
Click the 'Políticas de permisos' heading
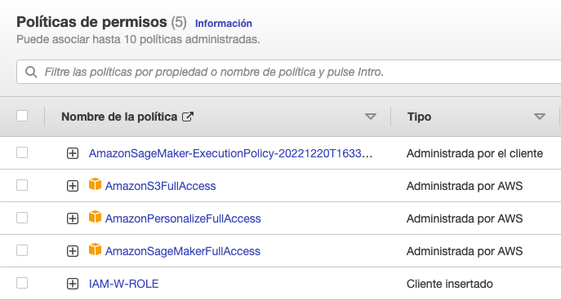pyautogui.click(x=91, y=22)
